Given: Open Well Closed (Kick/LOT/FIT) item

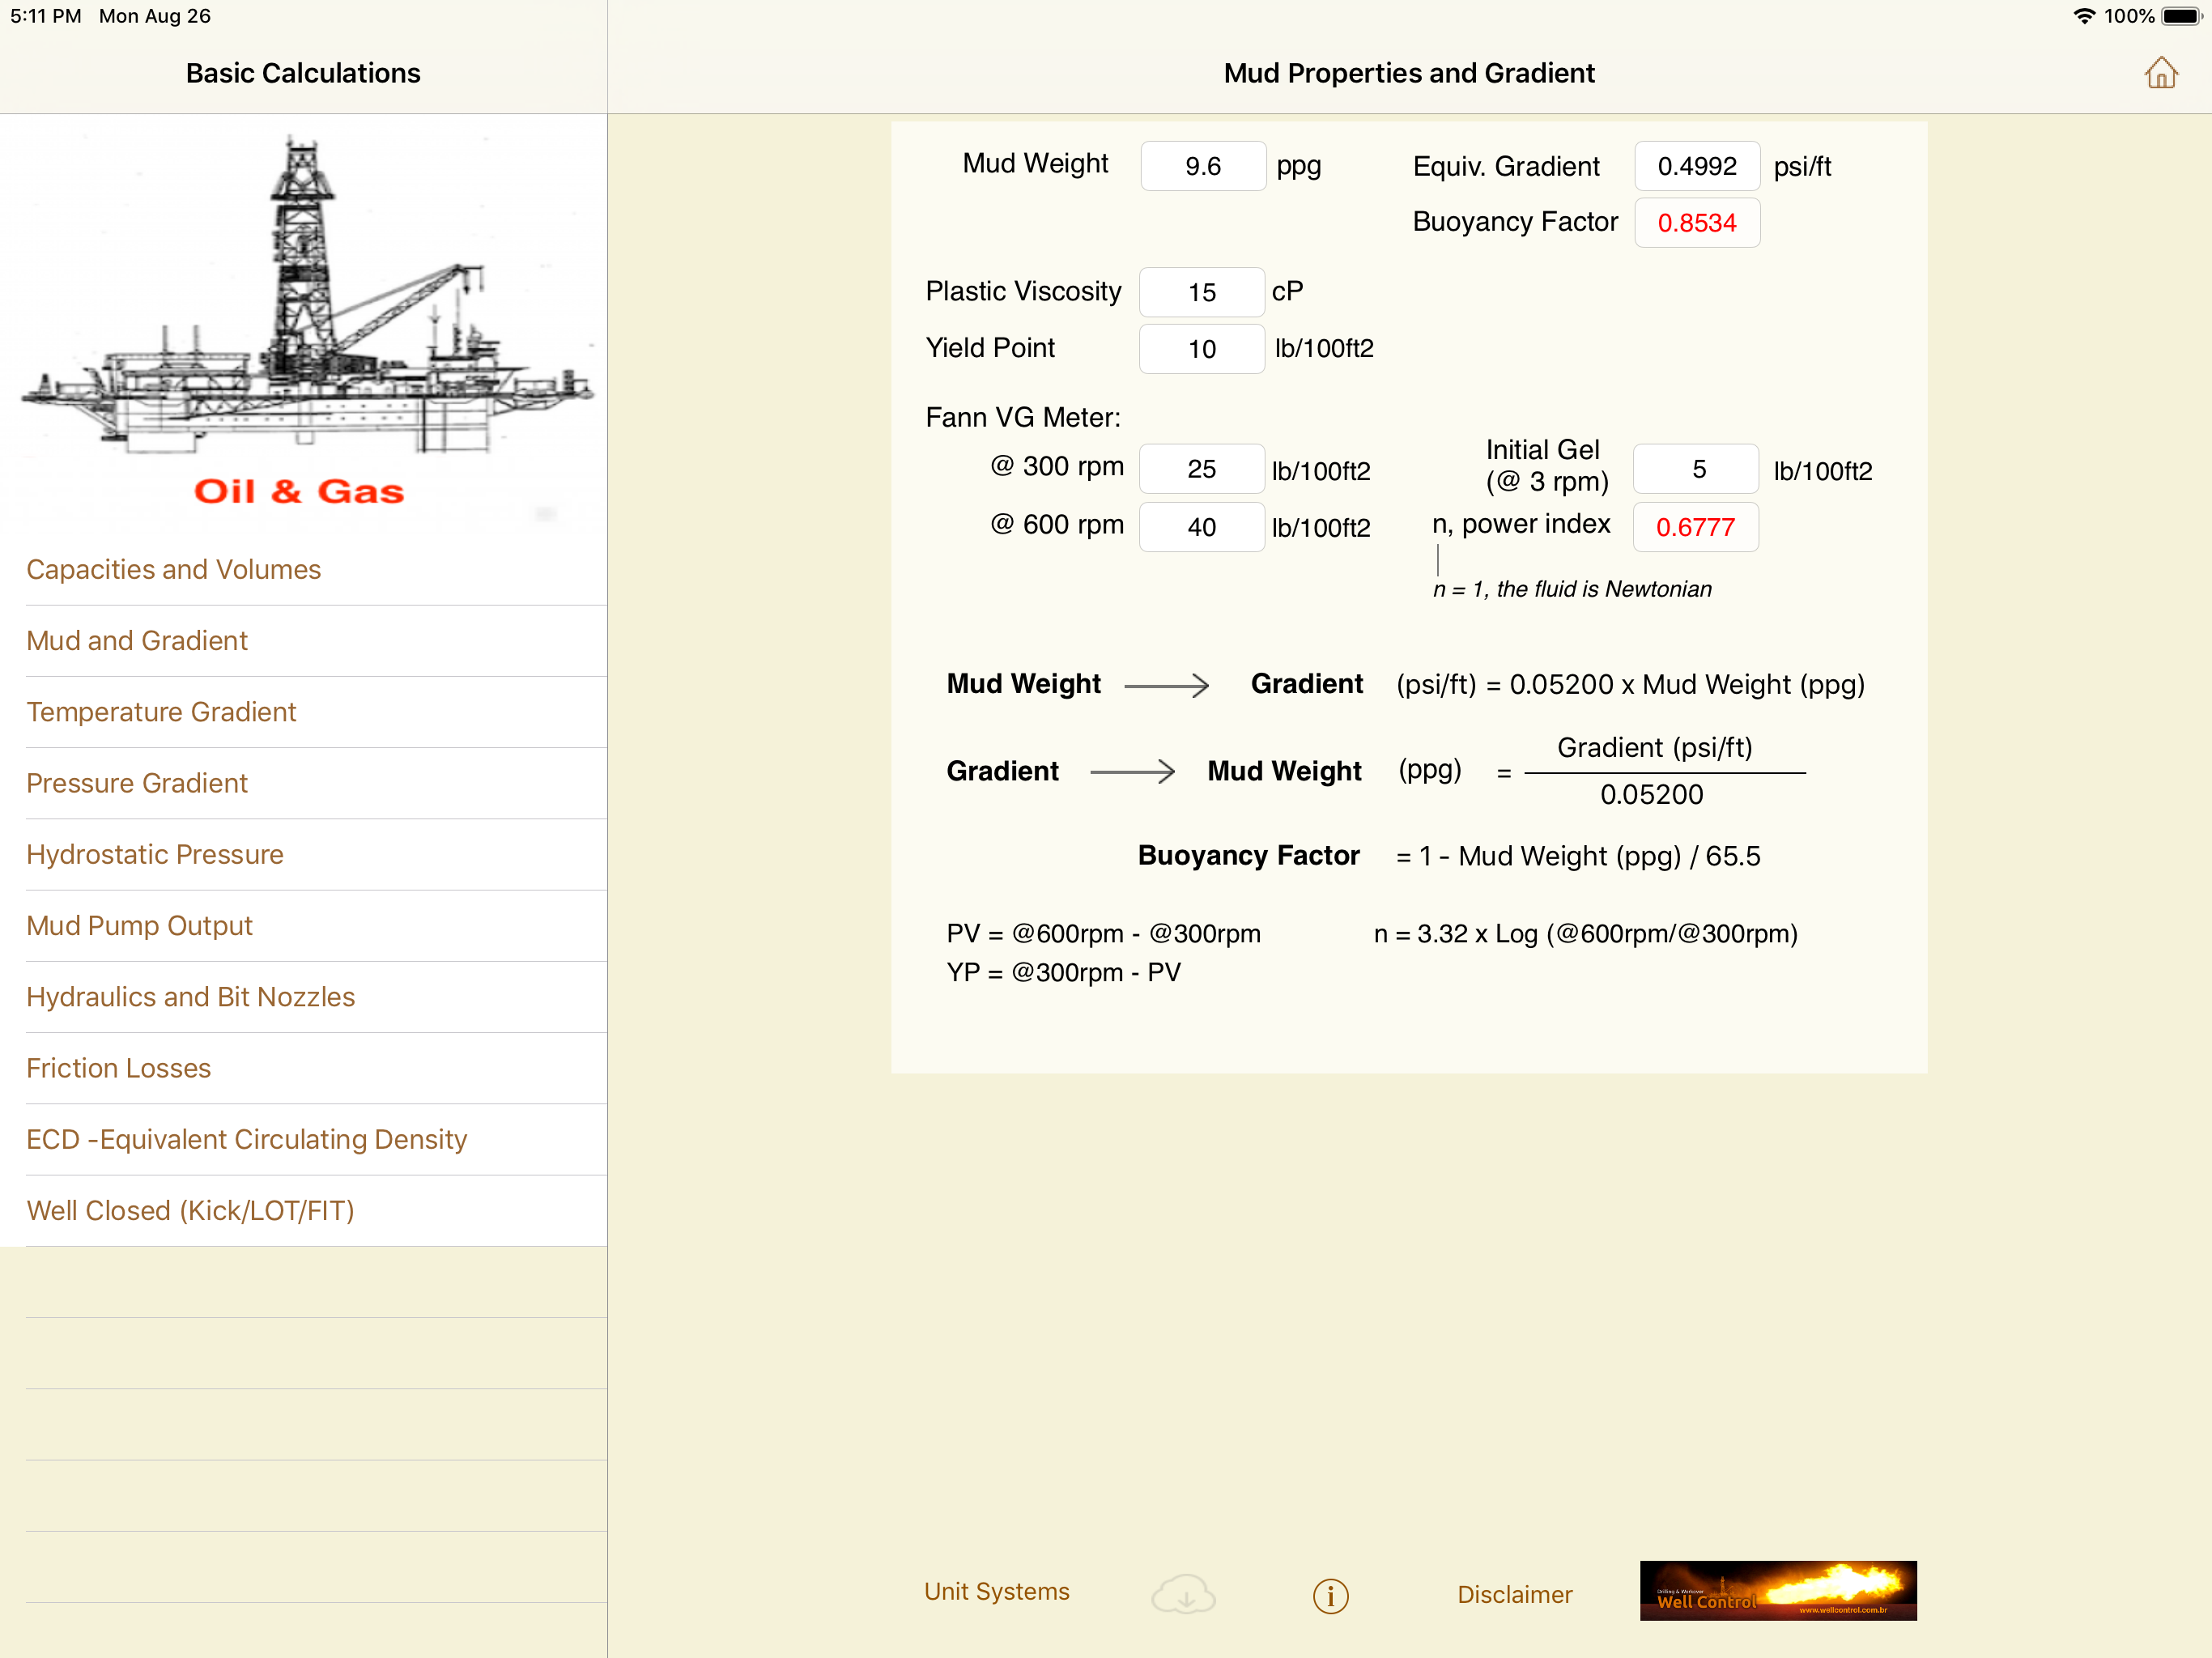Looking at the screenshot, I should [191, 1210].
